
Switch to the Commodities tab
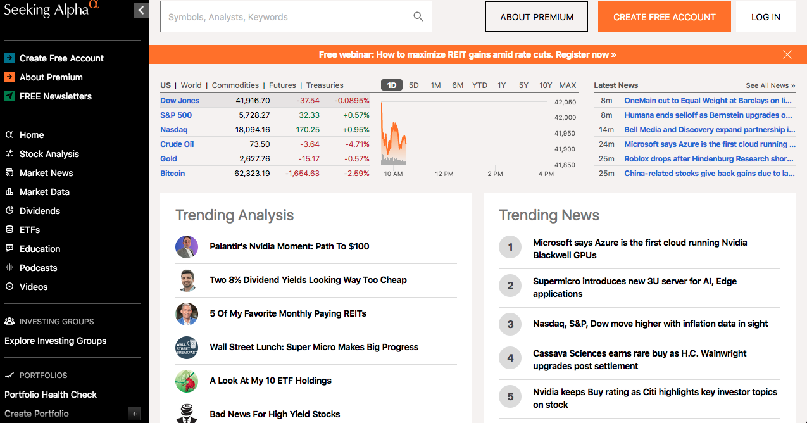pos(235,85)
